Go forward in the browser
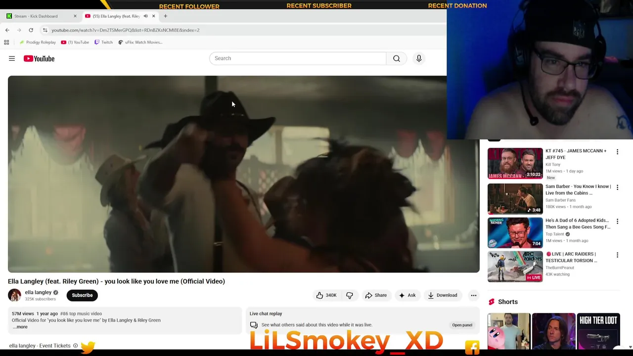Screen dimensions: 633x356 coord(19,30)
